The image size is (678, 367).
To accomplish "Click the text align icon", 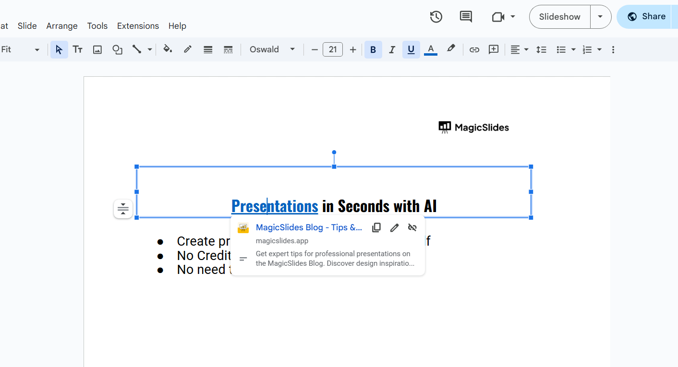I will point(515,49).
